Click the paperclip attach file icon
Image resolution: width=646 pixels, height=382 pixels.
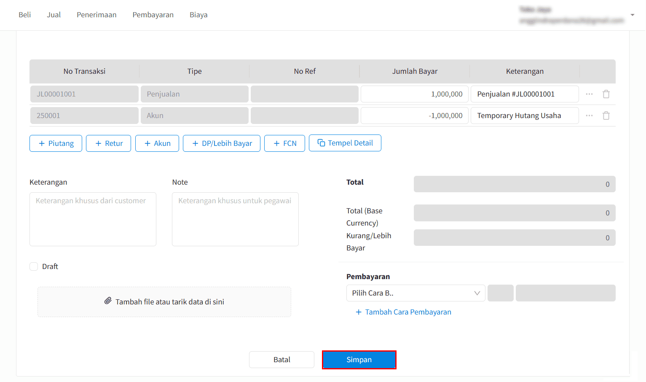(108, 301)
